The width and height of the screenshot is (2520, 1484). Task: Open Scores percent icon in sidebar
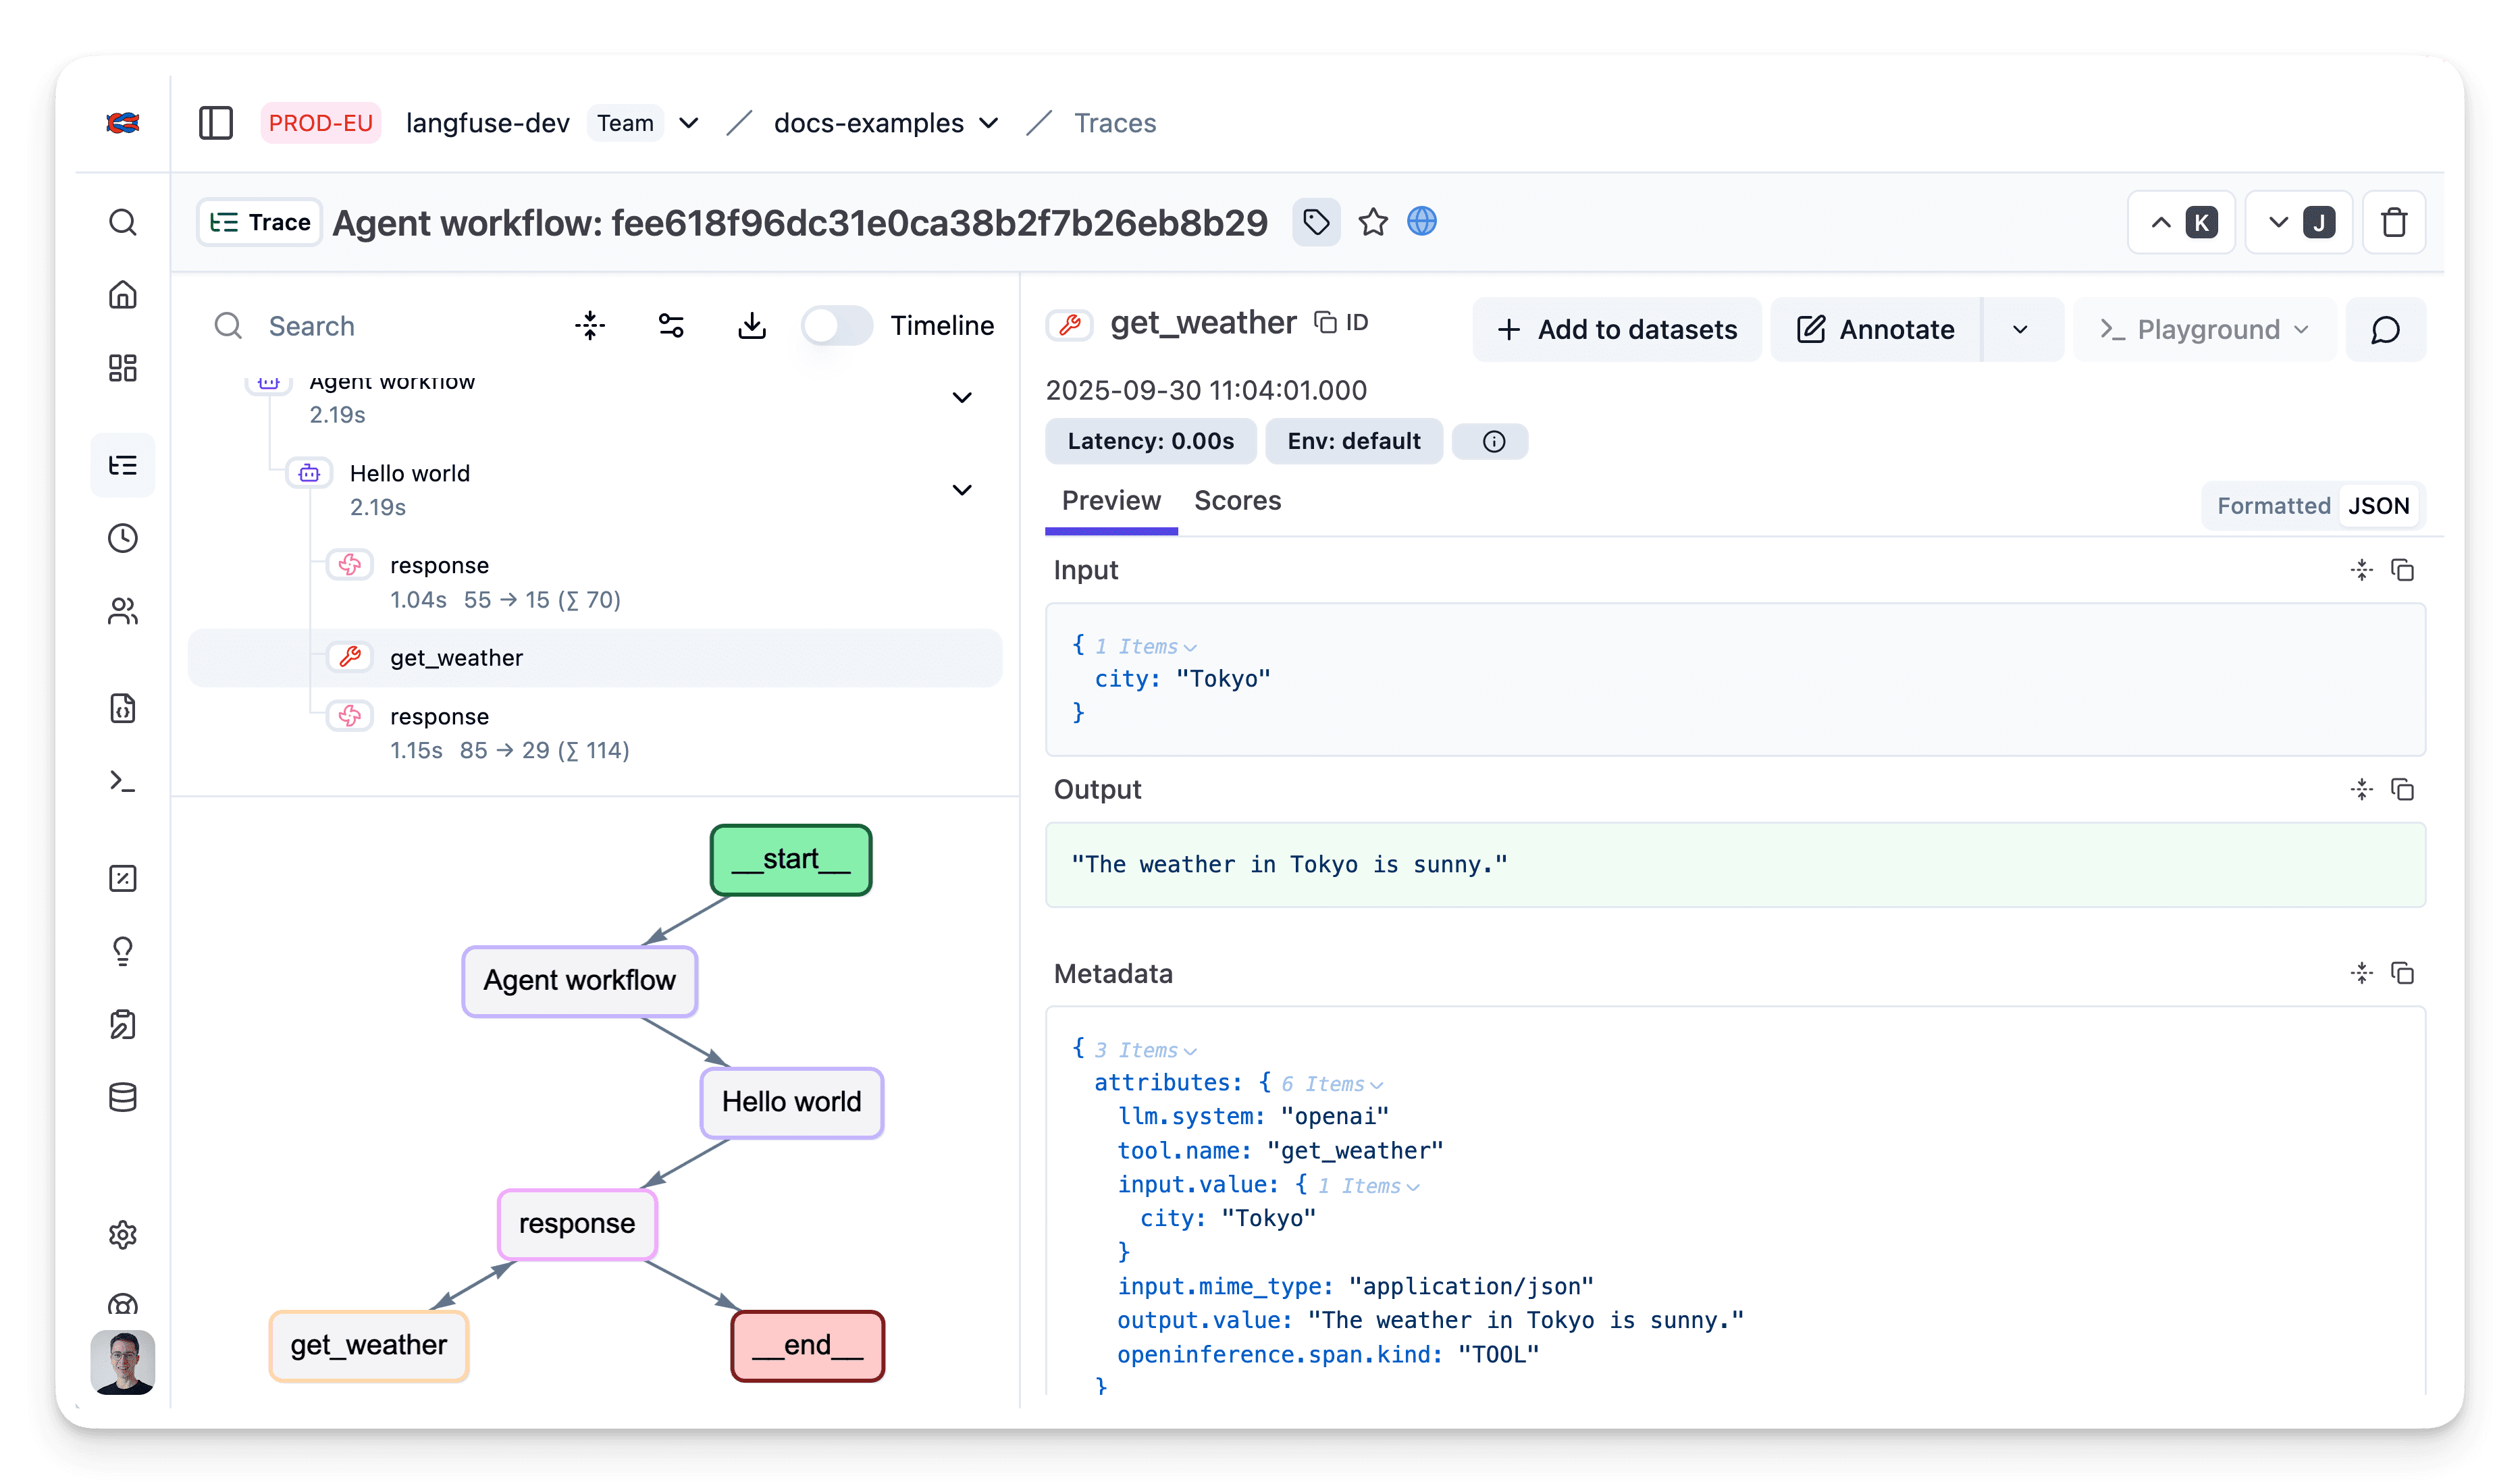[123, 878]
